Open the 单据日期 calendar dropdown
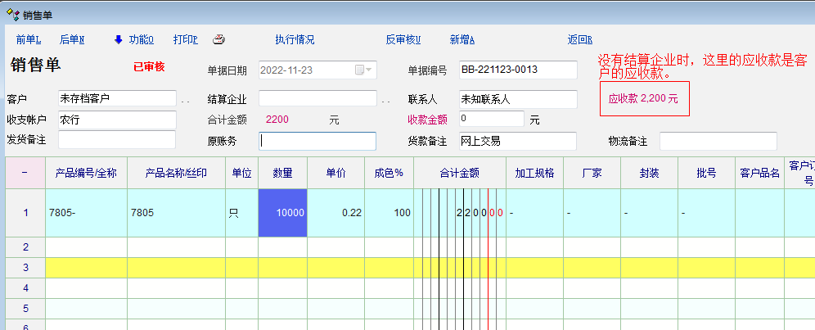 coord(363,70)
